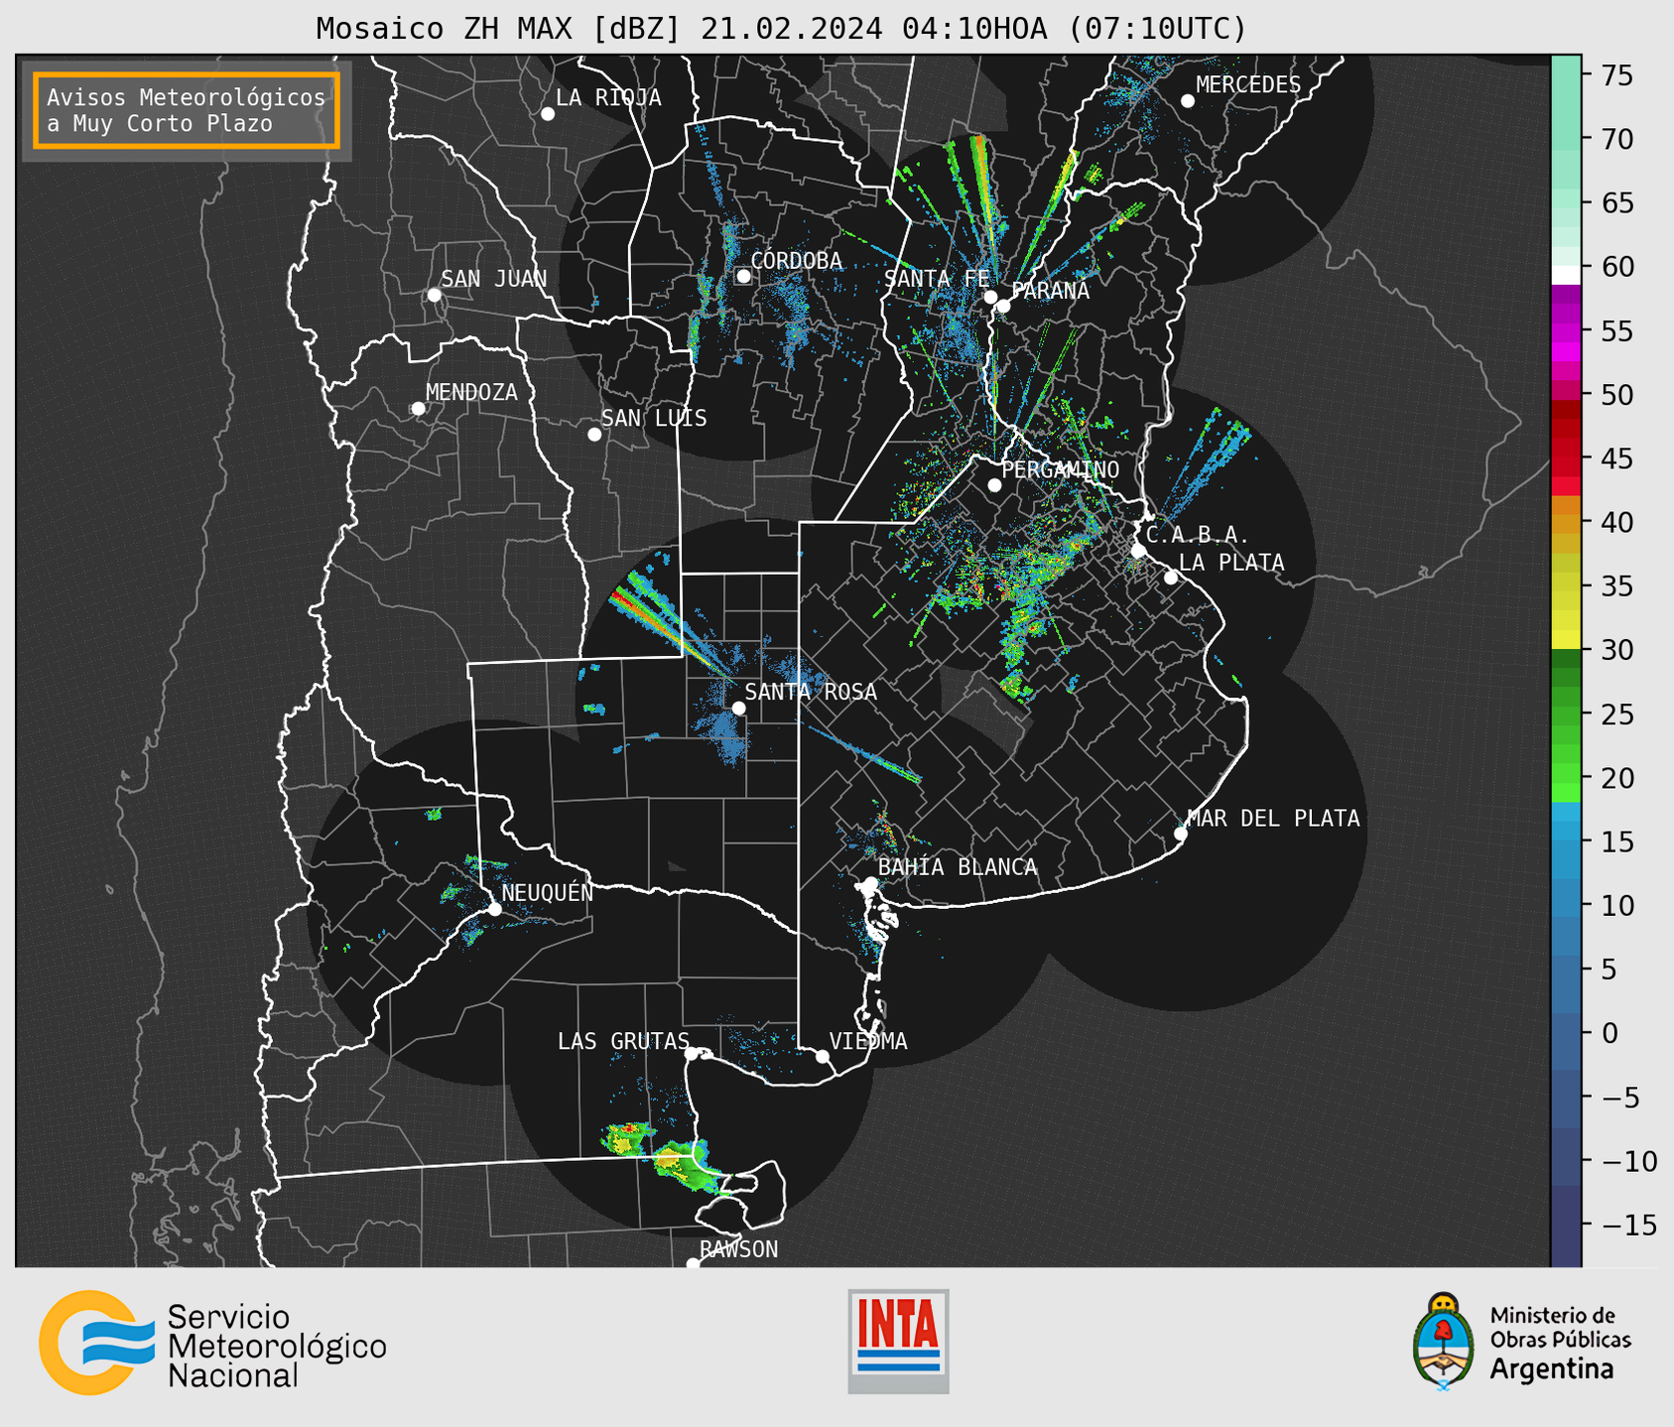The width and height of the screenshot is (1674, 1427).
Task: Click the 75 value on the dBZ scale
Action: click(x=1616, y=75)
